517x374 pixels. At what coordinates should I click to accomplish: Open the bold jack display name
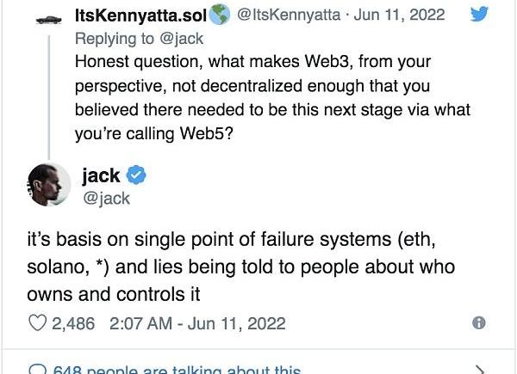(x=101, y=176)
